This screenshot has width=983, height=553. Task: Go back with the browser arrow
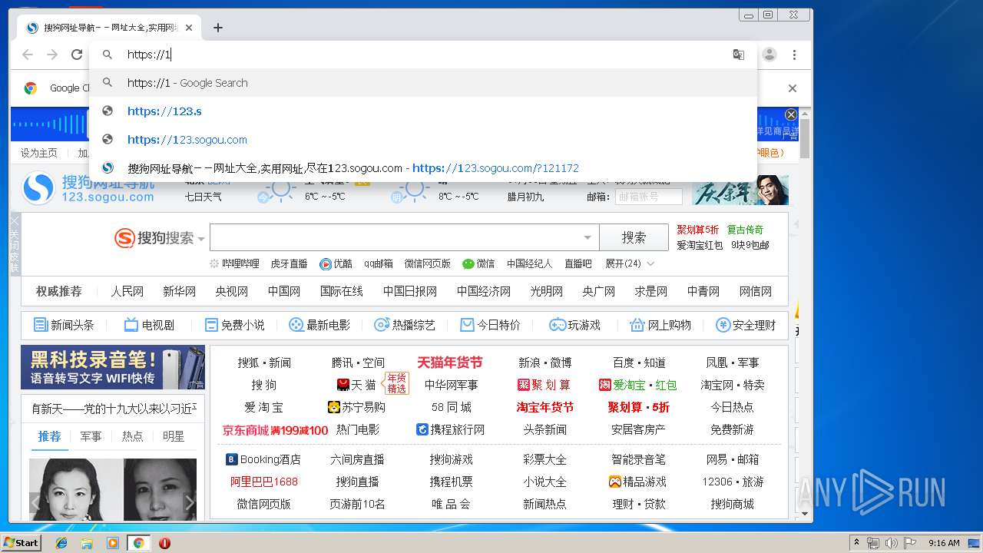point(28,55)
